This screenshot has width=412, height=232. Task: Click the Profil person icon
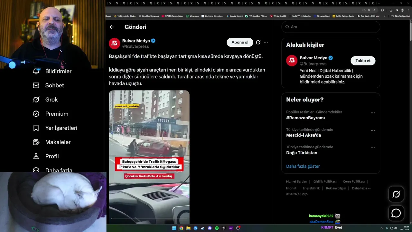point(36,156)
